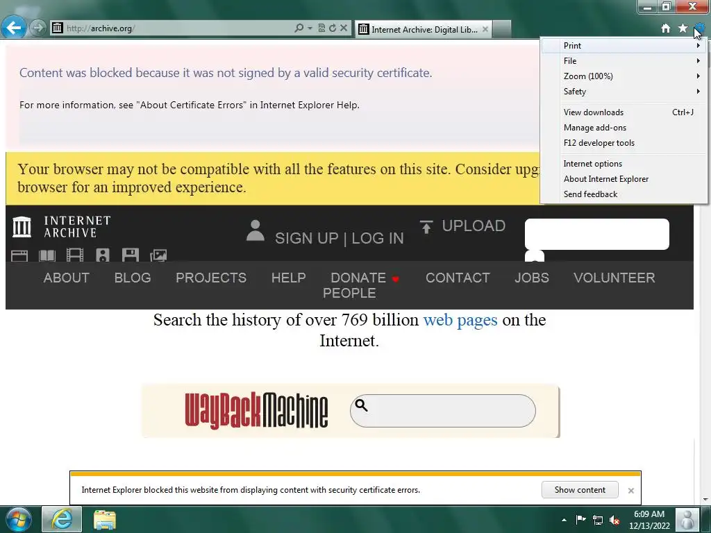Click the Internet Archive logo
Screen dimensions: 711x533
click(61, 227)
